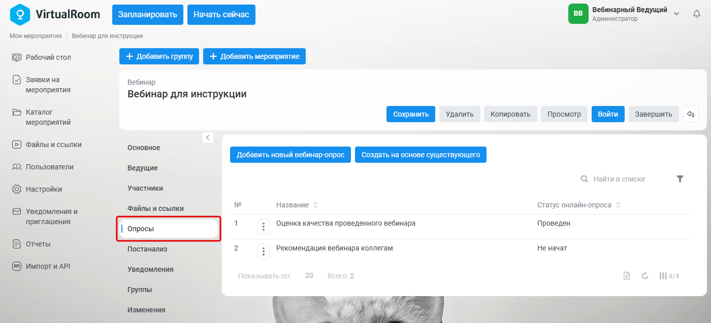
Task: Refresh the list with the reload icon
Action: point(645,276)
